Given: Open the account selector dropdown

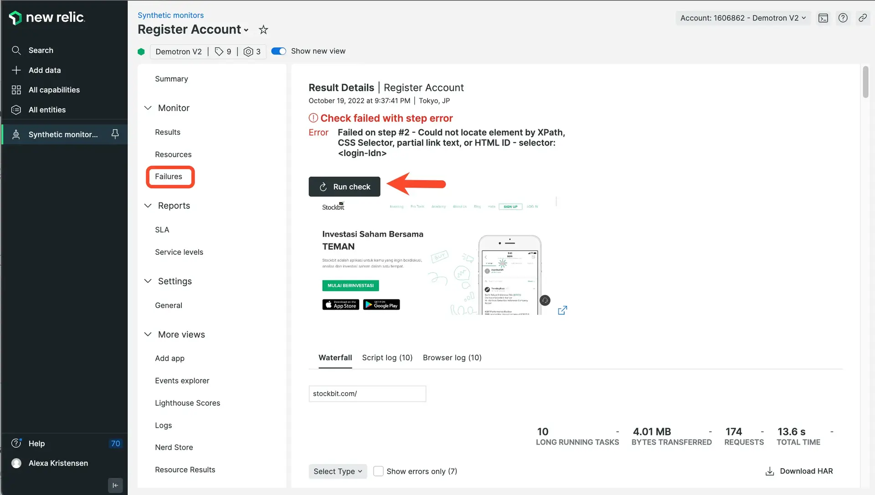Looking at the screenshot, I should tap(743, 18).
